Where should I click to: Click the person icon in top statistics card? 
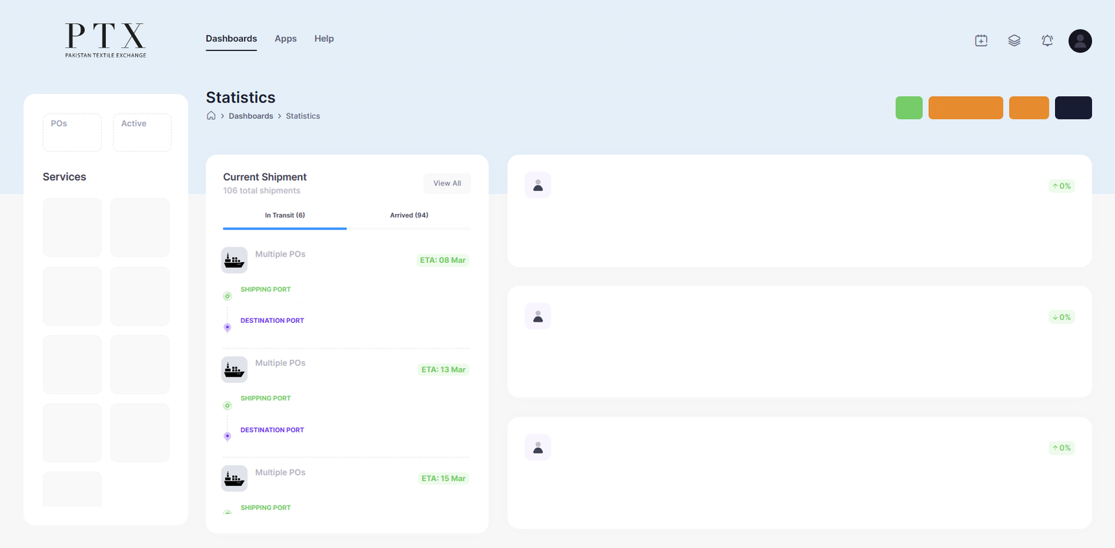pos(537,185)
